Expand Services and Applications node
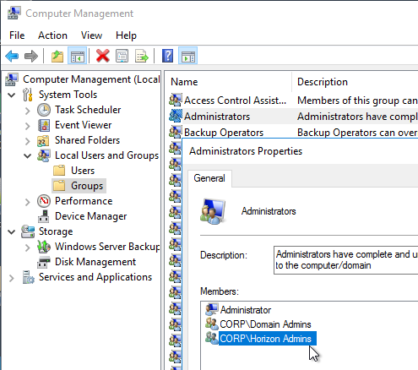This screenshot has height=370, width=418. [11, 278]
